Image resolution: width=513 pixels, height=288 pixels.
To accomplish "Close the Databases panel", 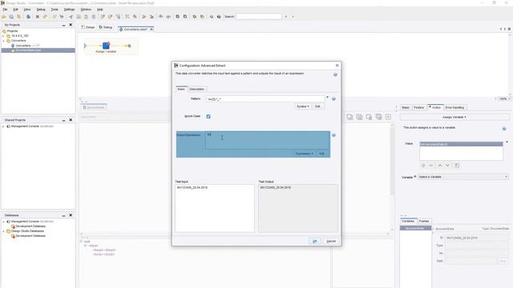I will 71,215.
